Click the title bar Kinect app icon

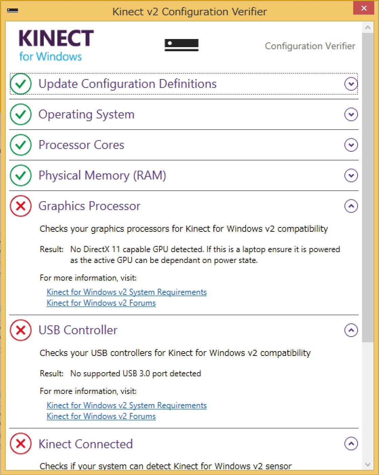pyautogui.click(x=13, y=11)
